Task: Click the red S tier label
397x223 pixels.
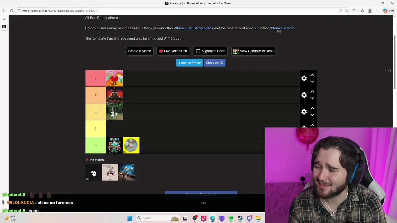Action: coord(96,78)
